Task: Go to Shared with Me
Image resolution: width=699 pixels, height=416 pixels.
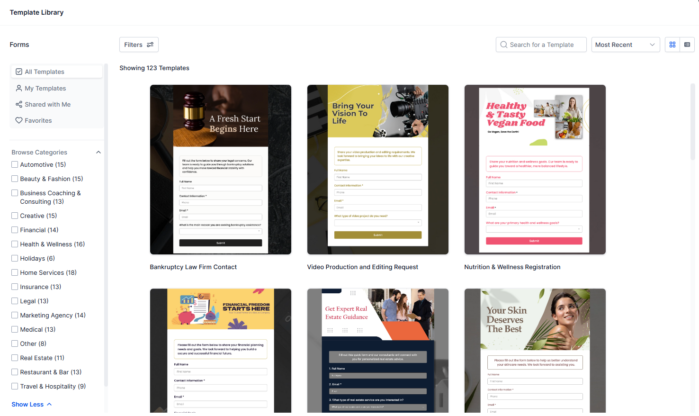Action: pos(48,104)
